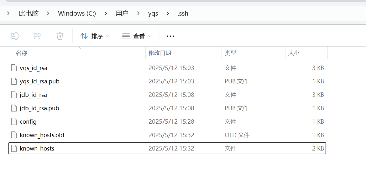
Task: Expand the chevron after 此电脑 in breadcrumb
Action: (48, 13)
